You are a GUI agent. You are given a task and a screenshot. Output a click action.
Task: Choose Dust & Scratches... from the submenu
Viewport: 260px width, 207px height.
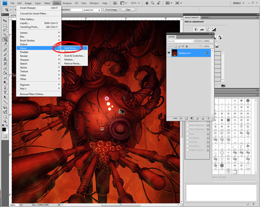click(74, 56)
